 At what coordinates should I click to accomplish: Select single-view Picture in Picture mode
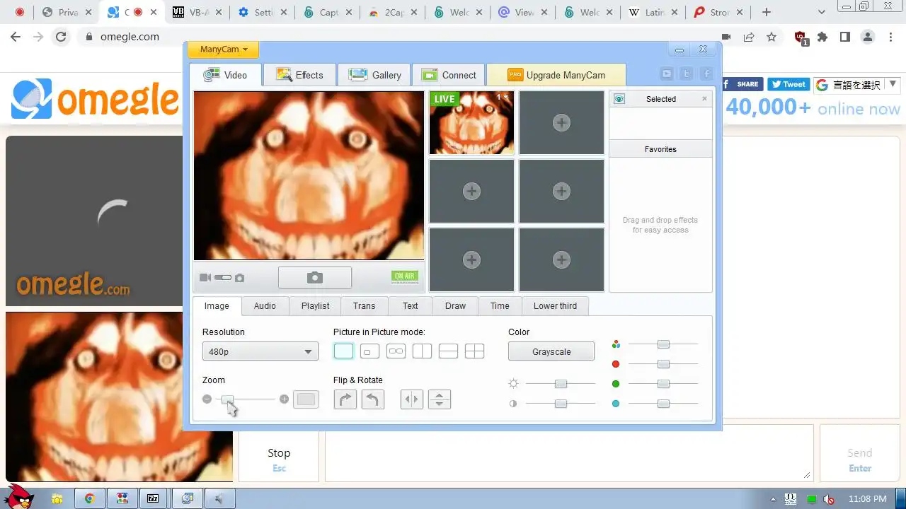(x=343, y=351)
